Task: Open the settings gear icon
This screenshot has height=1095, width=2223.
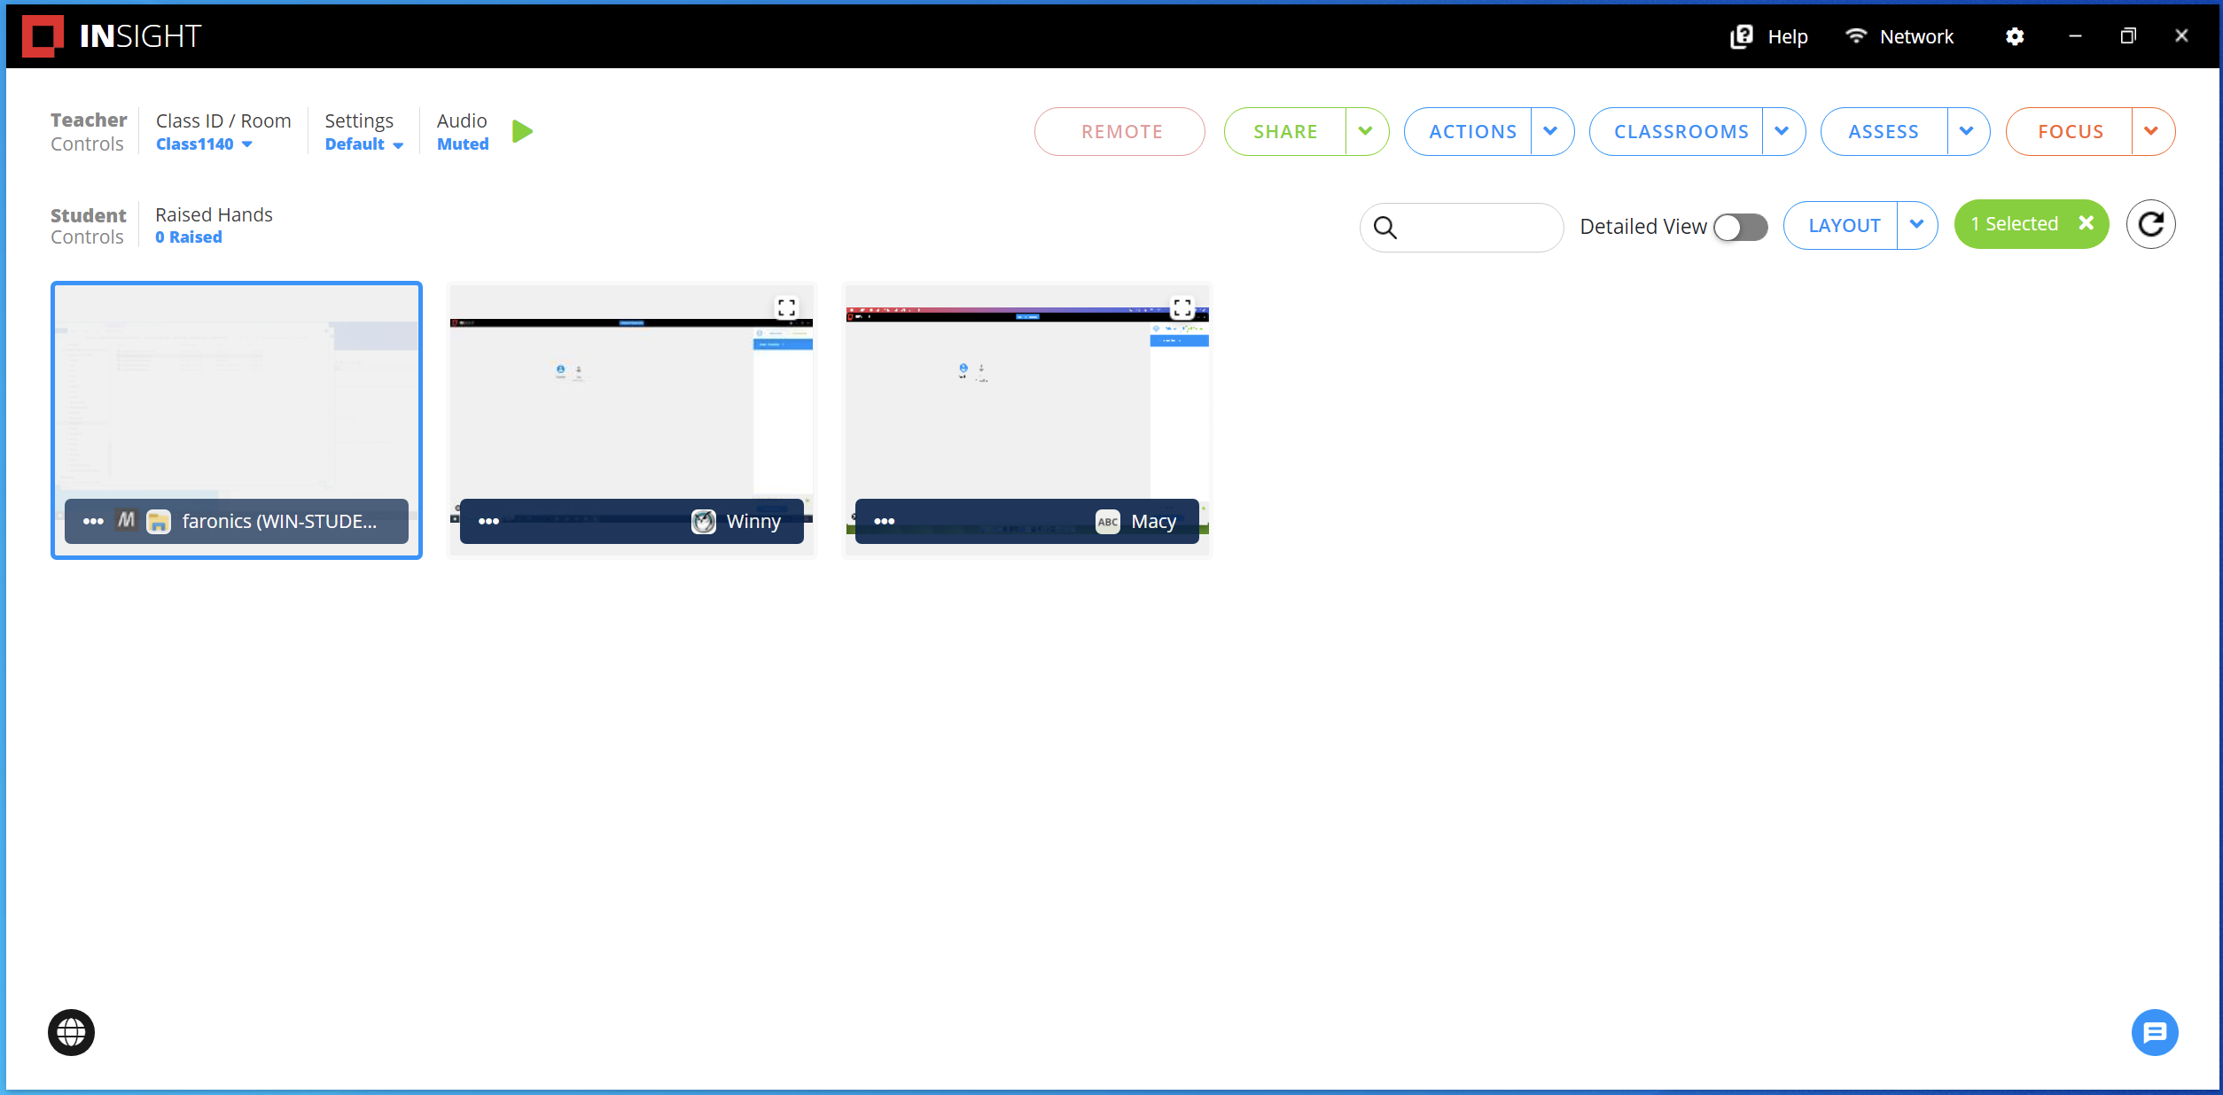Action: [2014, 36]
